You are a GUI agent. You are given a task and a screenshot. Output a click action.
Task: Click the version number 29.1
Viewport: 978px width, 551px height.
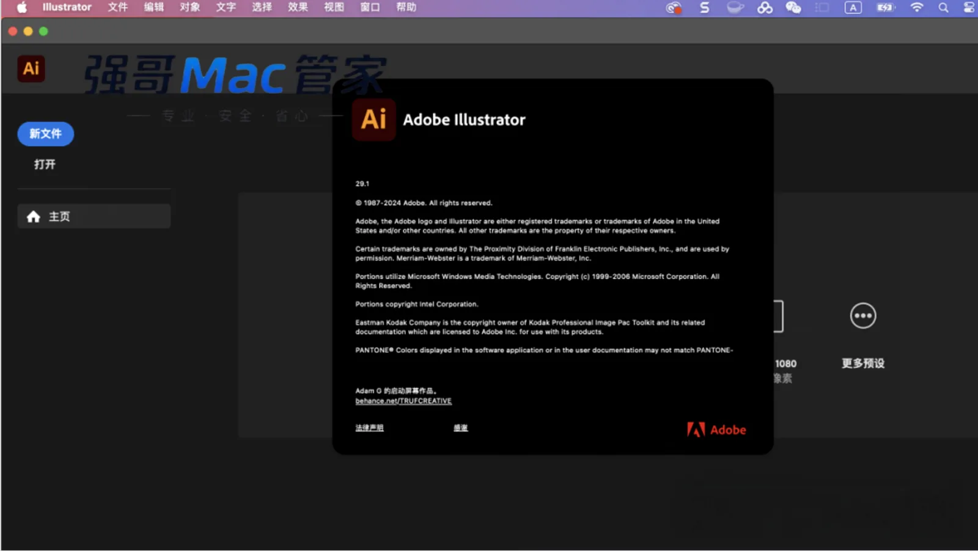(362, 184)
